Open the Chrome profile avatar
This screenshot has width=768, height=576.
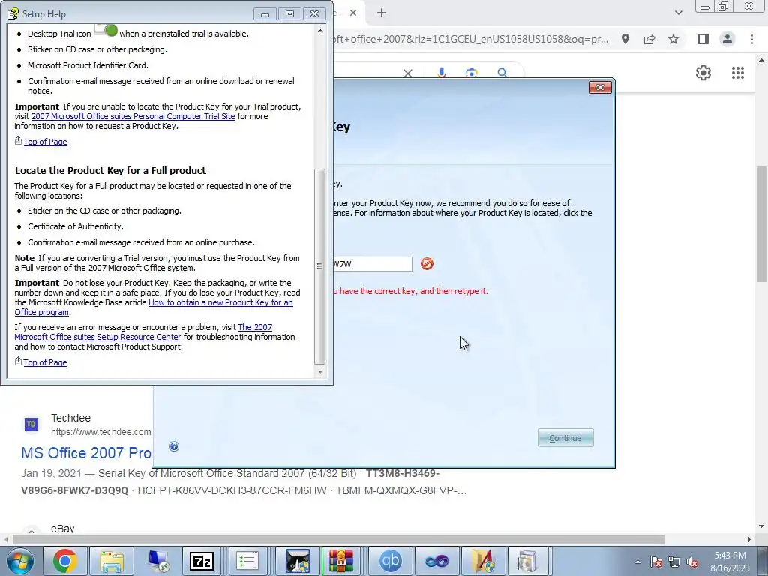click(x=727, y=39)
